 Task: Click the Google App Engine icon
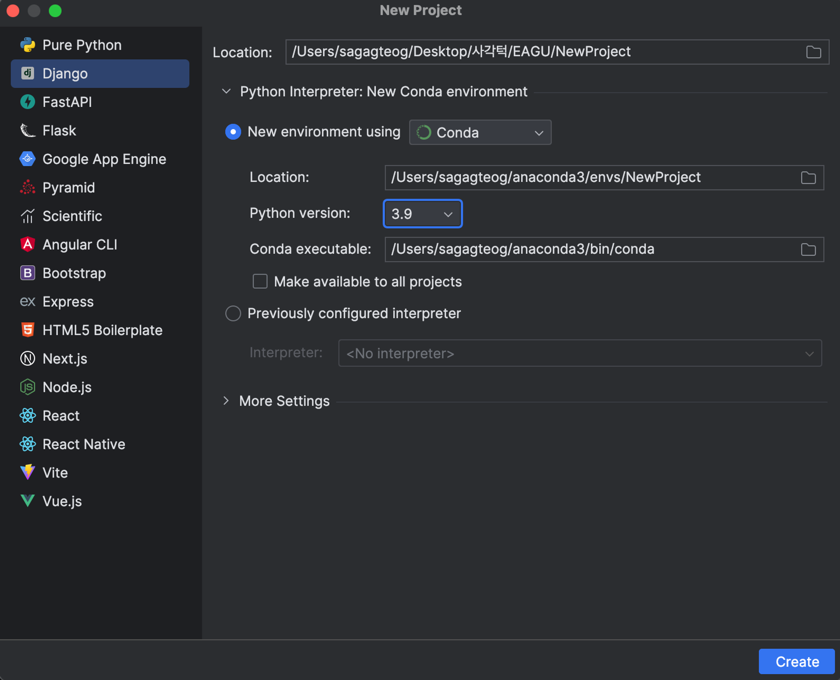(x=28, y=159)
